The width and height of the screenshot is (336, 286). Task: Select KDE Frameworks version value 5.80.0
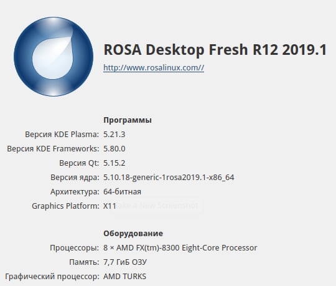[114, 149]
